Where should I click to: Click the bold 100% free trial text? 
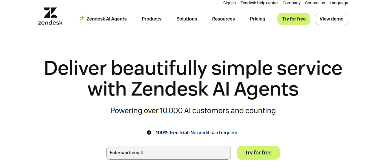tap(172, 132)
